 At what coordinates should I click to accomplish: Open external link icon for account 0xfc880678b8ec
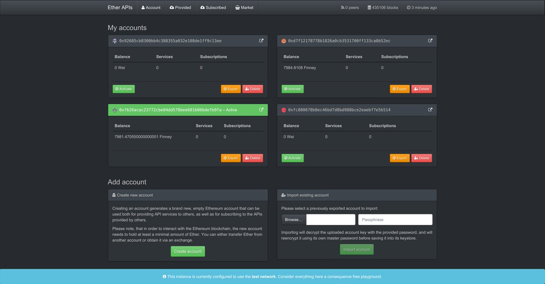point(430,110)
